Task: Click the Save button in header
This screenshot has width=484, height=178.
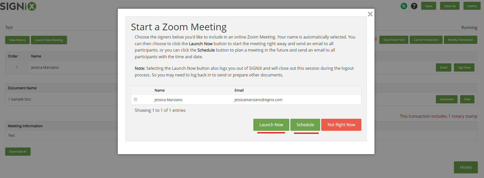Action: point(429,6)
